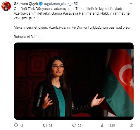Share the tweet with the upload arrow icon
The width and height of the screenshot is (140, 130).
pos(132,125)
